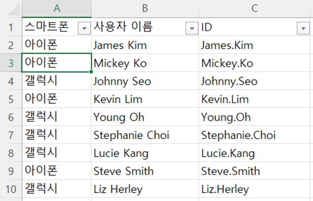Select the cell Johnny Seo

(x=145, y=81)
